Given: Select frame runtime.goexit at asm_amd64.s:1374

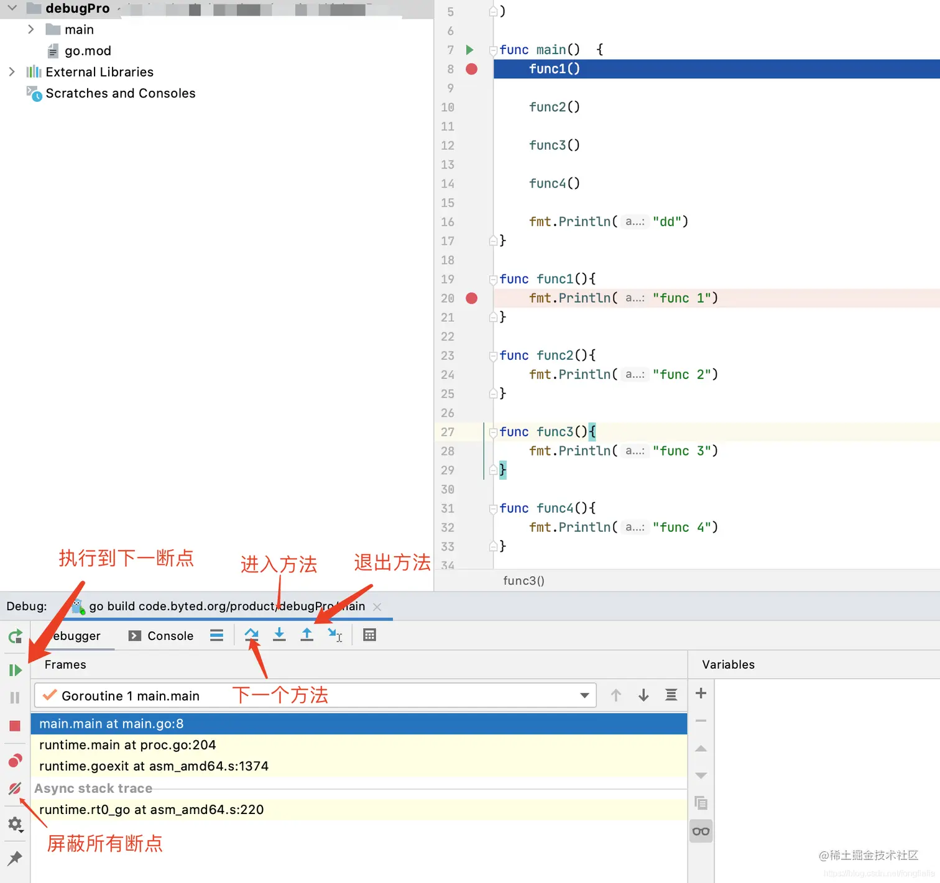Looking at the screenshot, I should [x=359, y=766].
